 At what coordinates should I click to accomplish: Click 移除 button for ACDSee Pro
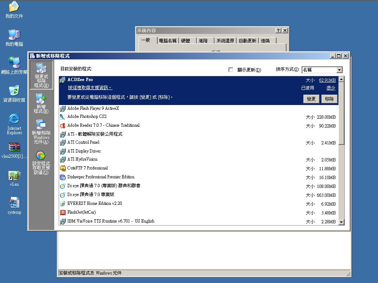[x=329, y=99]
